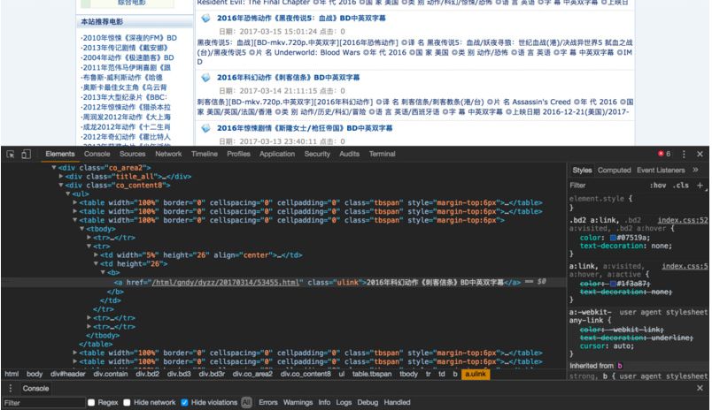Open color swatch for #07519a
Image resolution: width=712 pixels, height=410 pixels.
[613, 238]
